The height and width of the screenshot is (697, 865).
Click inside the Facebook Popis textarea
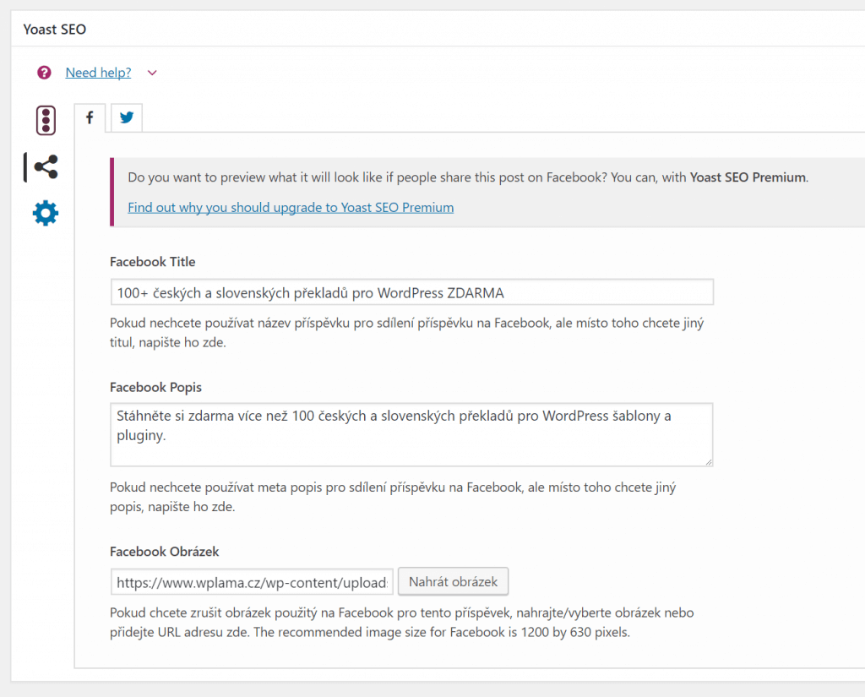coord(412,435)
